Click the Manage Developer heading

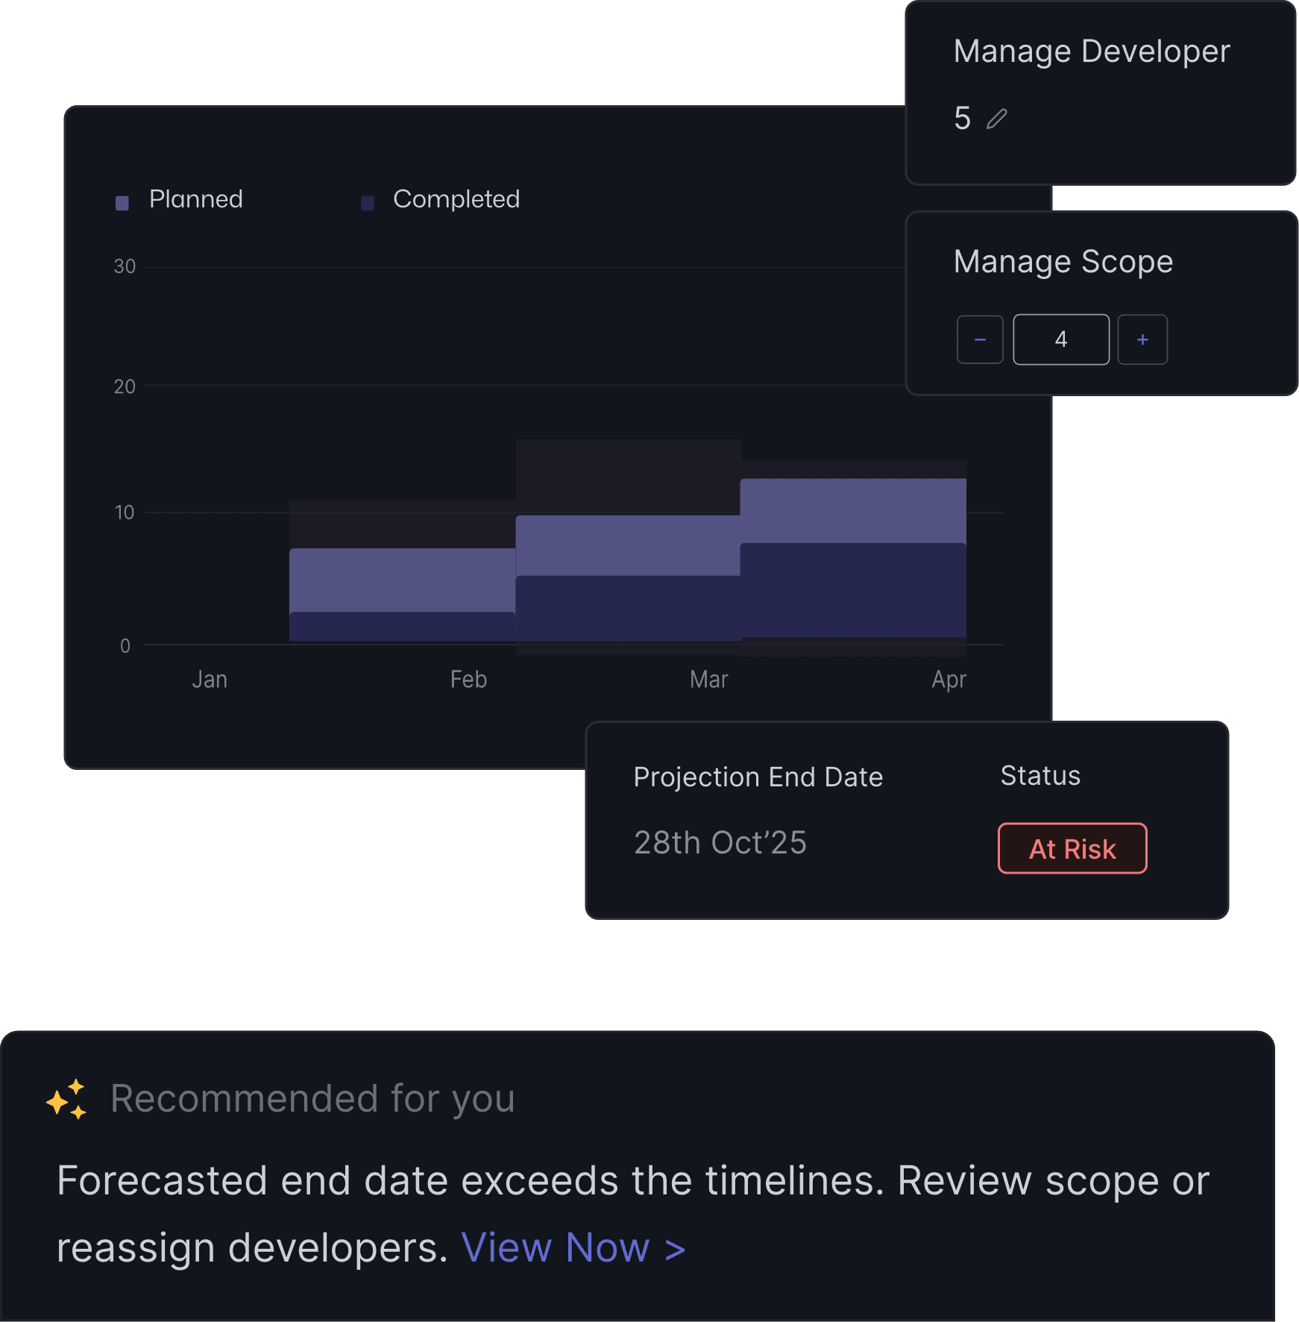1092,51
